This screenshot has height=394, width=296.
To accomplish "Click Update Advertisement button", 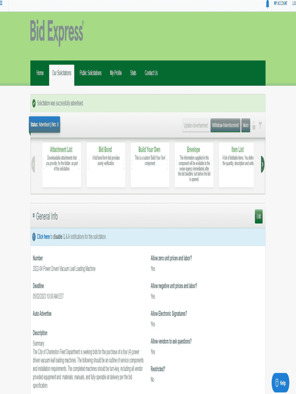I will pyautogui.click(x=196, y=125).
